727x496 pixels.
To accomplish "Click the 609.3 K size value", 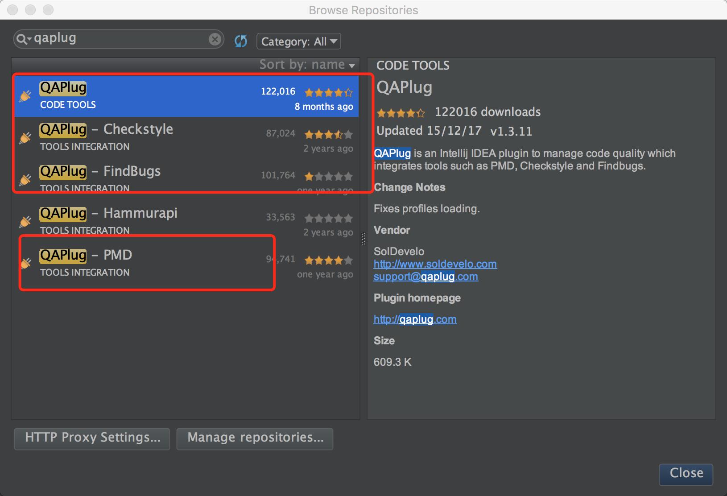I will tap(392, 362).
